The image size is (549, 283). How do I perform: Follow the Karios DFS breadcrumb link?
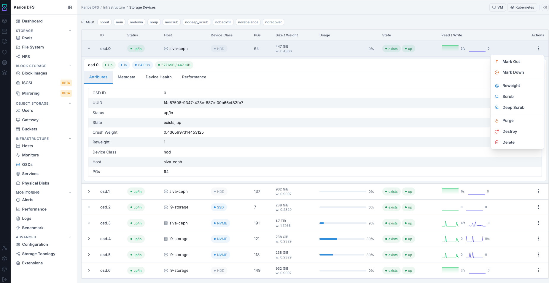pos(90,7)
